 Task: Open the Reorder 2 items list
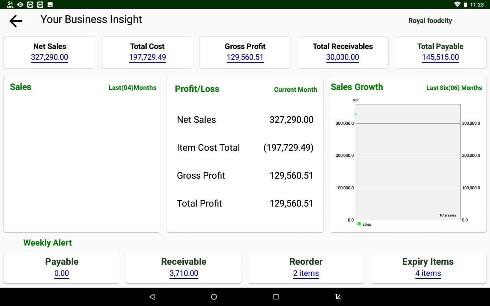pyautogui.click(x=306, y=273)
